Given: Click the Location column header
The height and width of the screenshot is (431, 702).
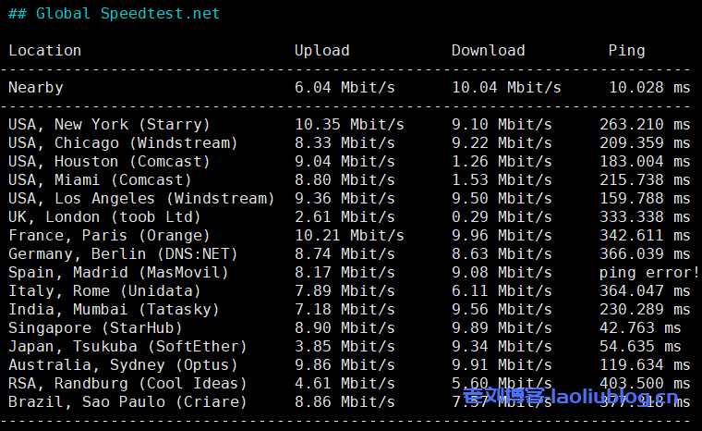Looking at the screenshot, I should pos(44,51).
